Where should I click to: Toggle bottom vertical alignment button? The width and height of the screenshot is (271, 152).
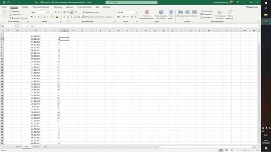[x=71, y=12]
